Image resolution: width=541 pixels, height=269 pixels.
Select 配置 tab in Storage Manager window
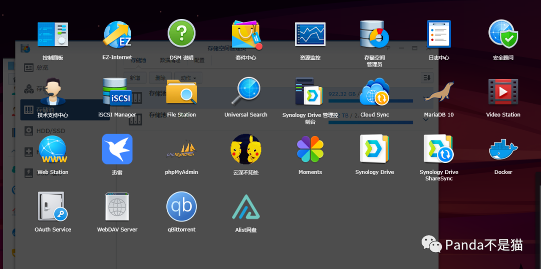(199, 60)
